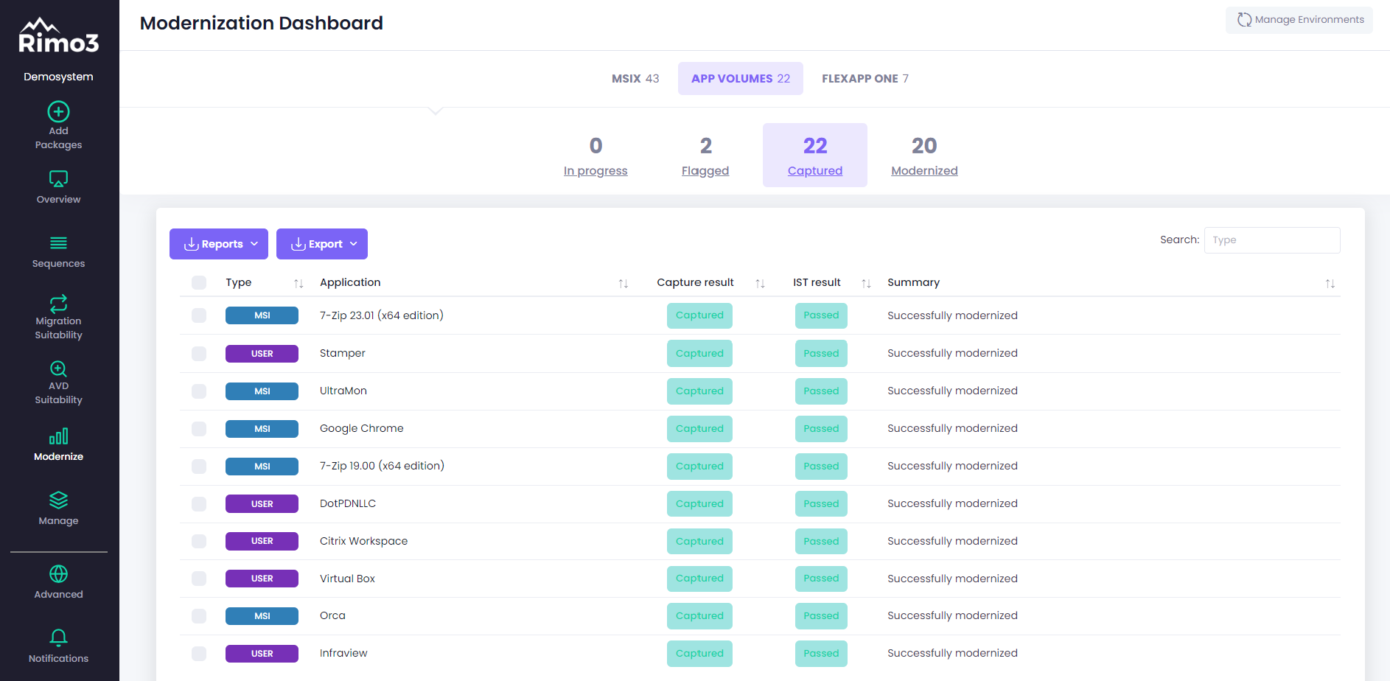Check the Infraview row checkbox

pos(199,654)
